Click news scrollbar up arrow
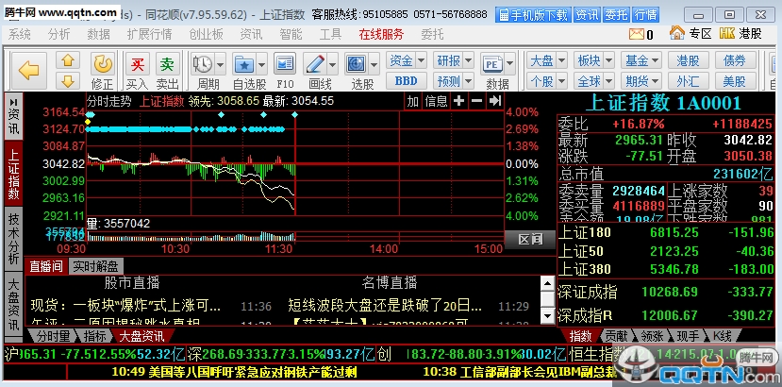This screenshot has width=782, height=387. pyautogui.click(x=548, y=283)
